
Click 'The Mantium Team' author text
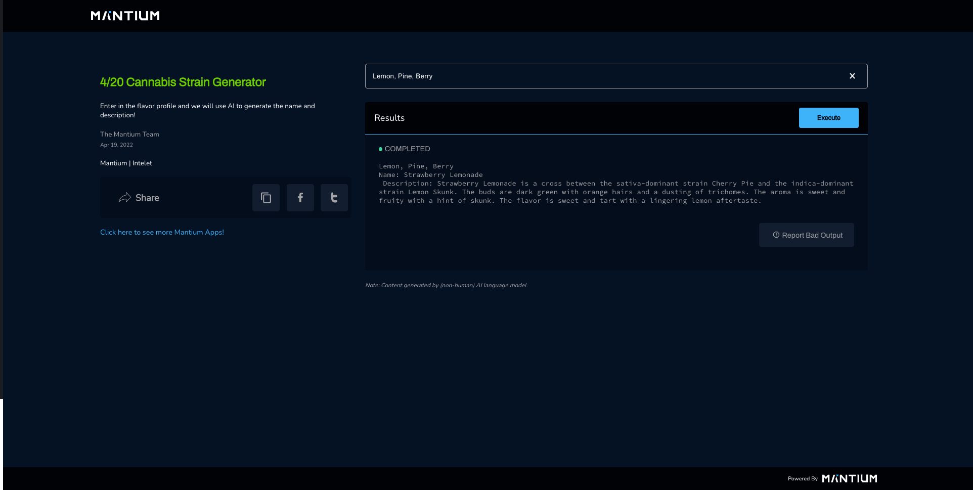click(129, 134)
